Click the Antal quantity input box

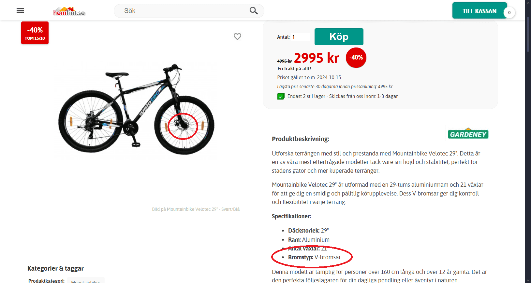pyautogui.click(x=300, y=37)
